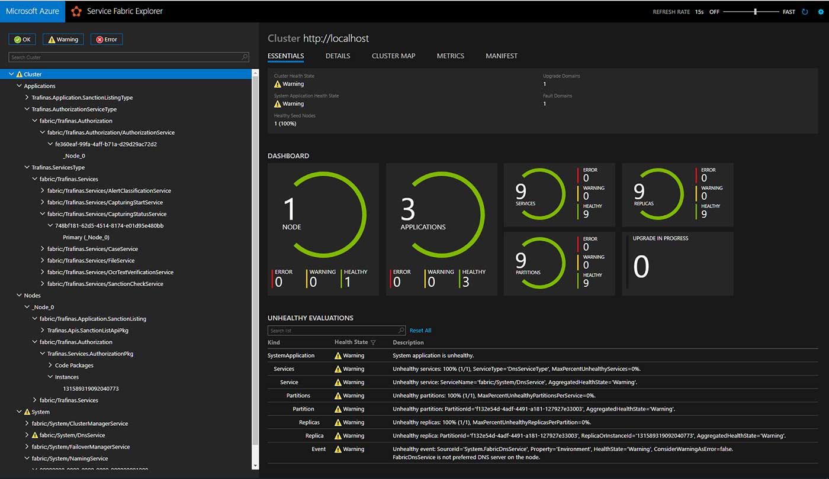Click the refresh rate slider handle
Image resolution: width=829 pixels, height=479 pixels.
(x=755, y=12)
